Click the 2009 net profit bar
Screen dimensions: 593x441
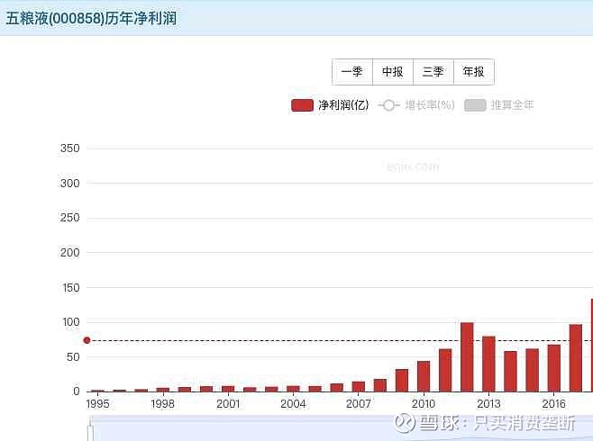click(402, 380)
